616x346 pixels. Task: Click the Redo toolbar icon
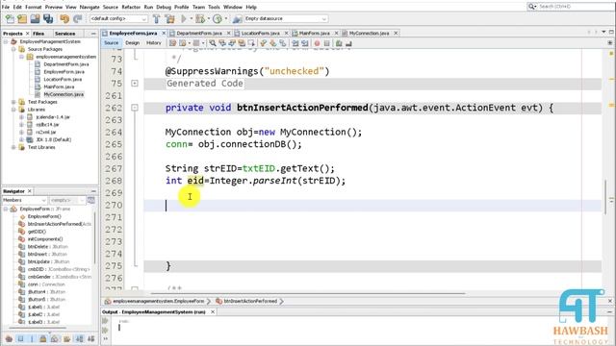click(77, 18)
